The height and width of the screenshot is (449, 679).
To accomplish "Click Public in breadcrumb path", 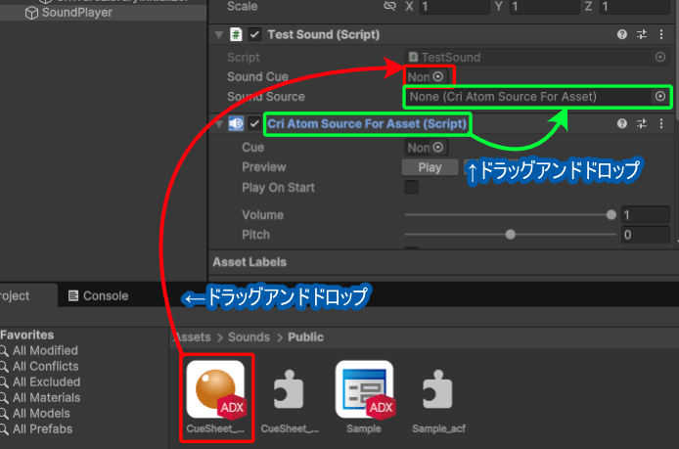I will point(305,337).
